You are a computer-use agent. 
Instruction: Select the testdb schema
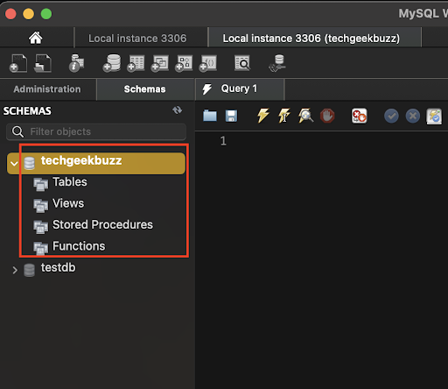[58, 267]
